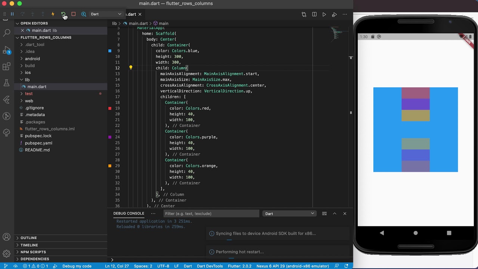Toggle word wrap in the debug console

[x=324, y=214]
